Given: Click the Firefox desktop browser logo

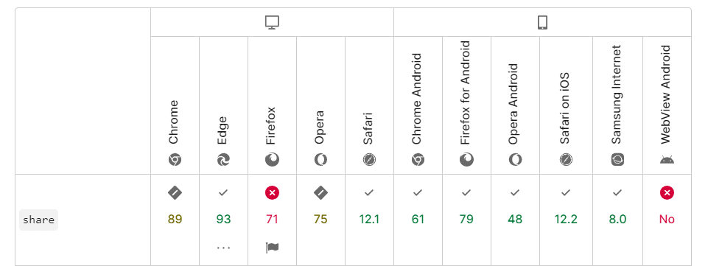Looking at the screenshot, I should 273,159.
